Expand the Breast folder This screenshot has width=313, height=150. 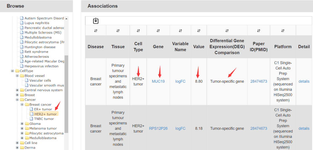[17, 95]
